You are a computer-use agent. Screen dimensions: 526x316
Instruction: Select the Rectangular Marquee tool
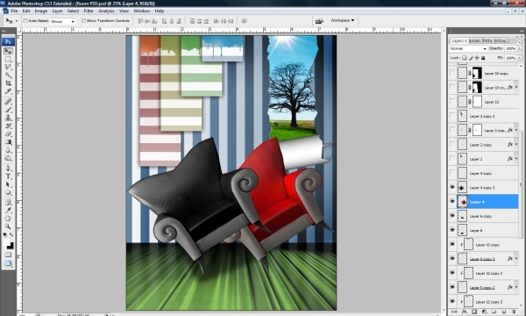pyautogui.click(x=8, y=60)
